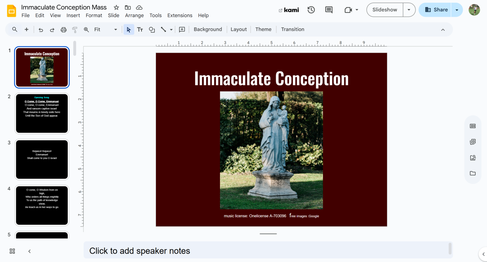Star this presentation
487x262 pixels.
point(116,8)
